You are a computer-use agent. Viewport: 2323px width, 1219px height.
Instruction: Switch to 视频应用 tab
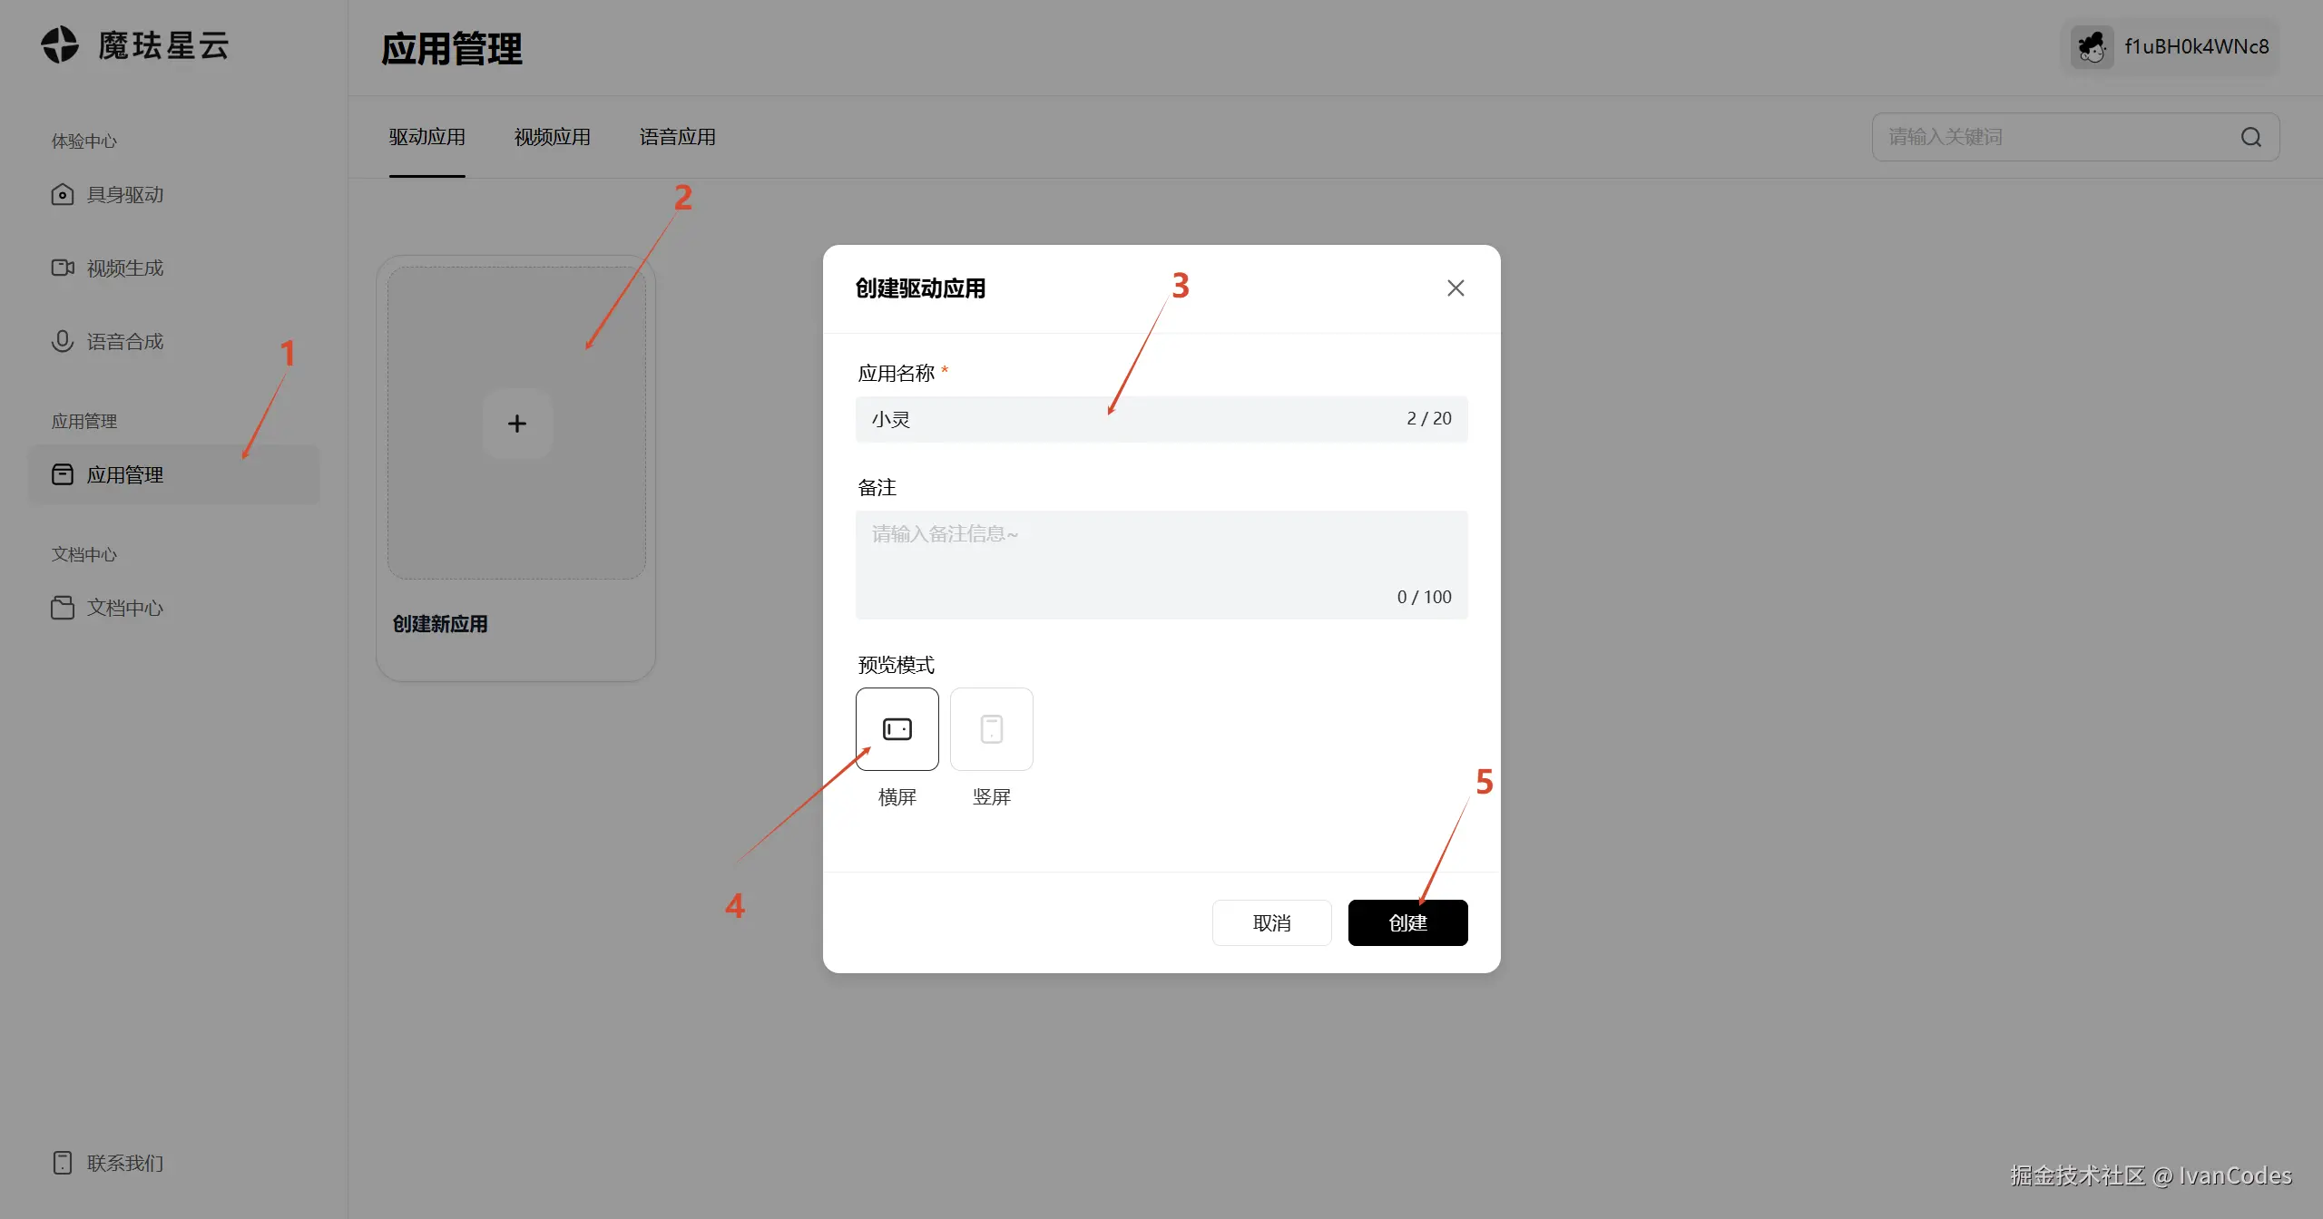point(553,137)
